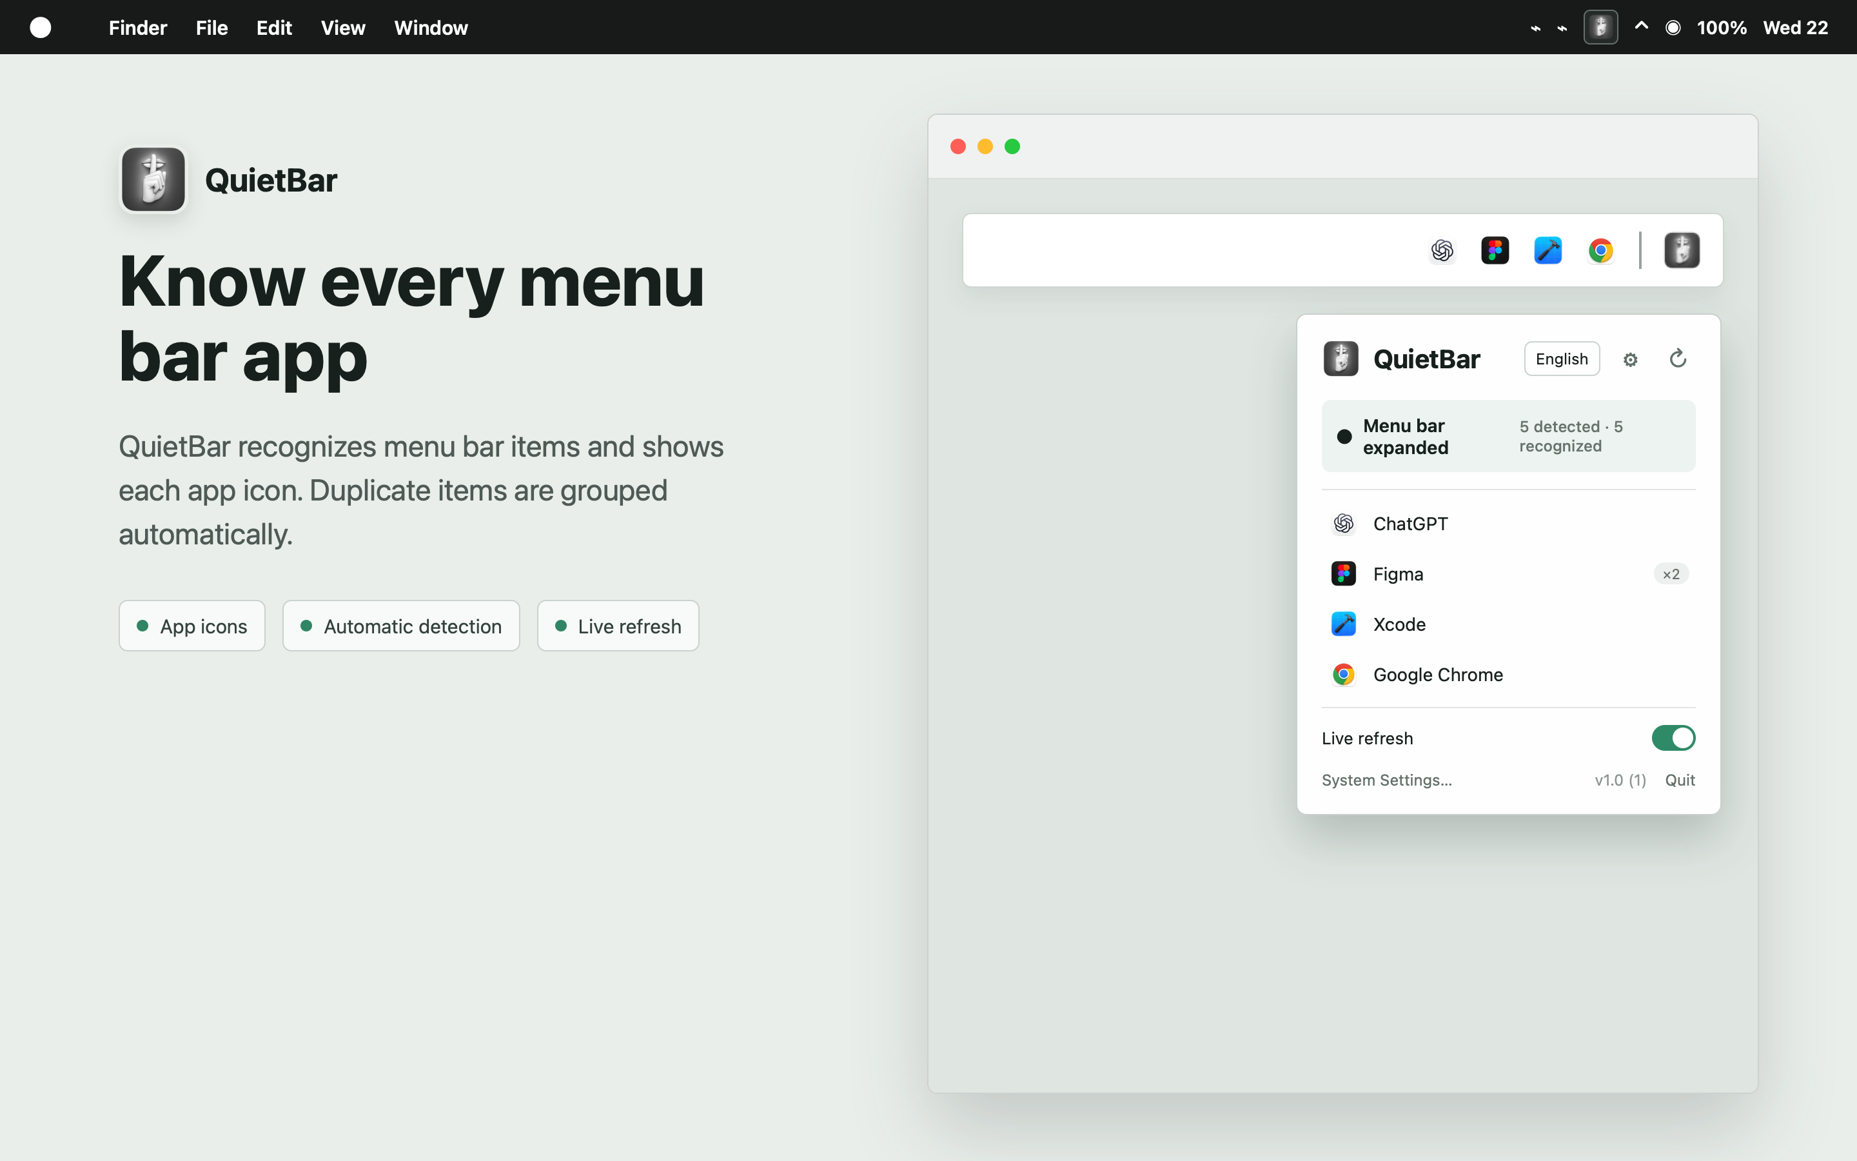Open the Edit menu
Screen dimensions: 1857x1161
click(274, 28)
